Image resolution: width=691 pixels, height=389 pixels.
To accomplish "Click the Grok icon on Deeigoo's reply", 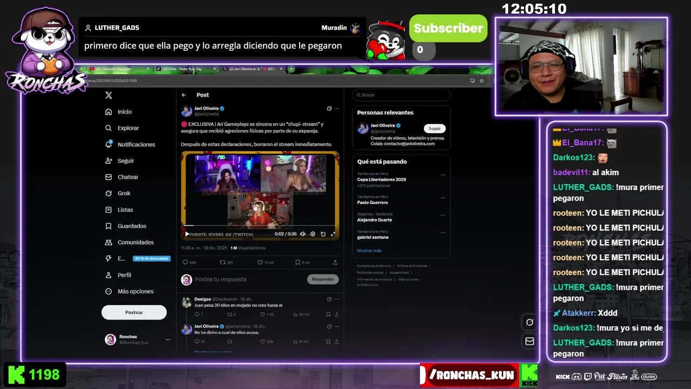I will tap(329, 299).
